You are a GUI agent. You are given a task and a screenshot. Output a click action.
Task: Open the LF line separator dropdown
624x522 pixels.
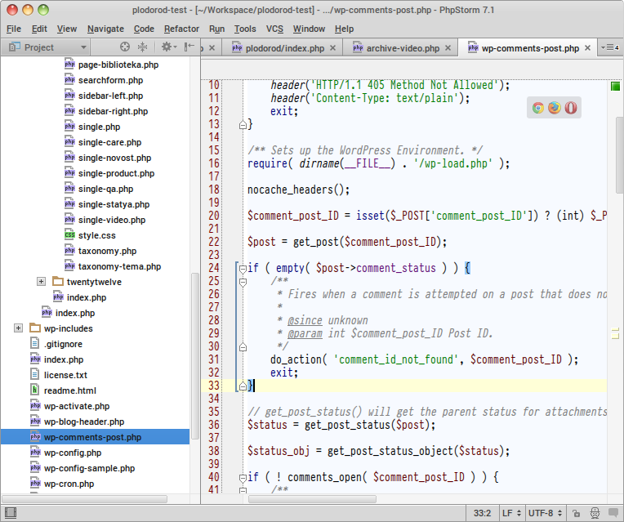tap(510, 513)
